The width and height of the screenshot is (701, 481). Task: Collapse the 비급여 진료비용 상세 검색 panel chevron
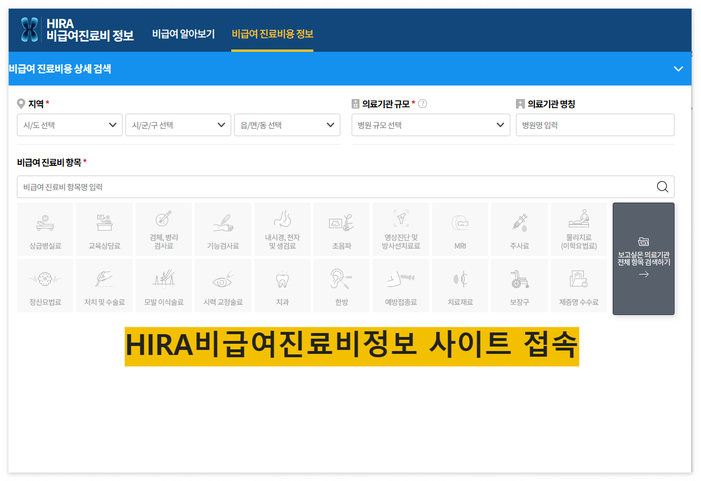678,69
